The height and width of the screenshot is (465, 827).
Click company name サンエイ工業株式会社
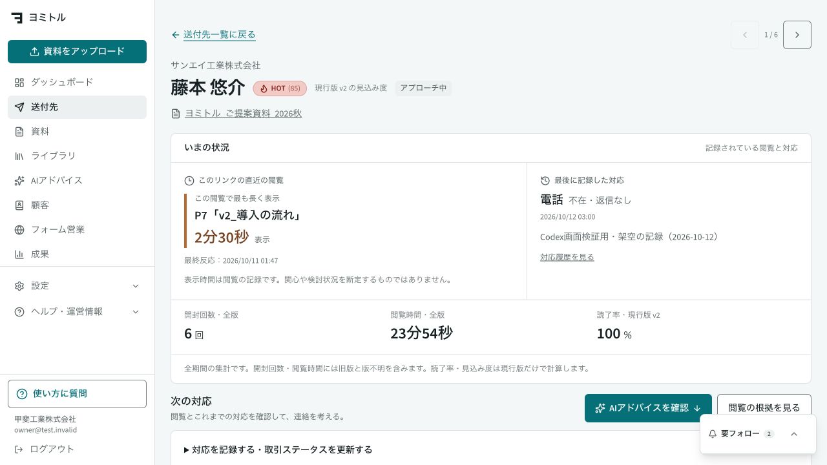click(216, 66)
